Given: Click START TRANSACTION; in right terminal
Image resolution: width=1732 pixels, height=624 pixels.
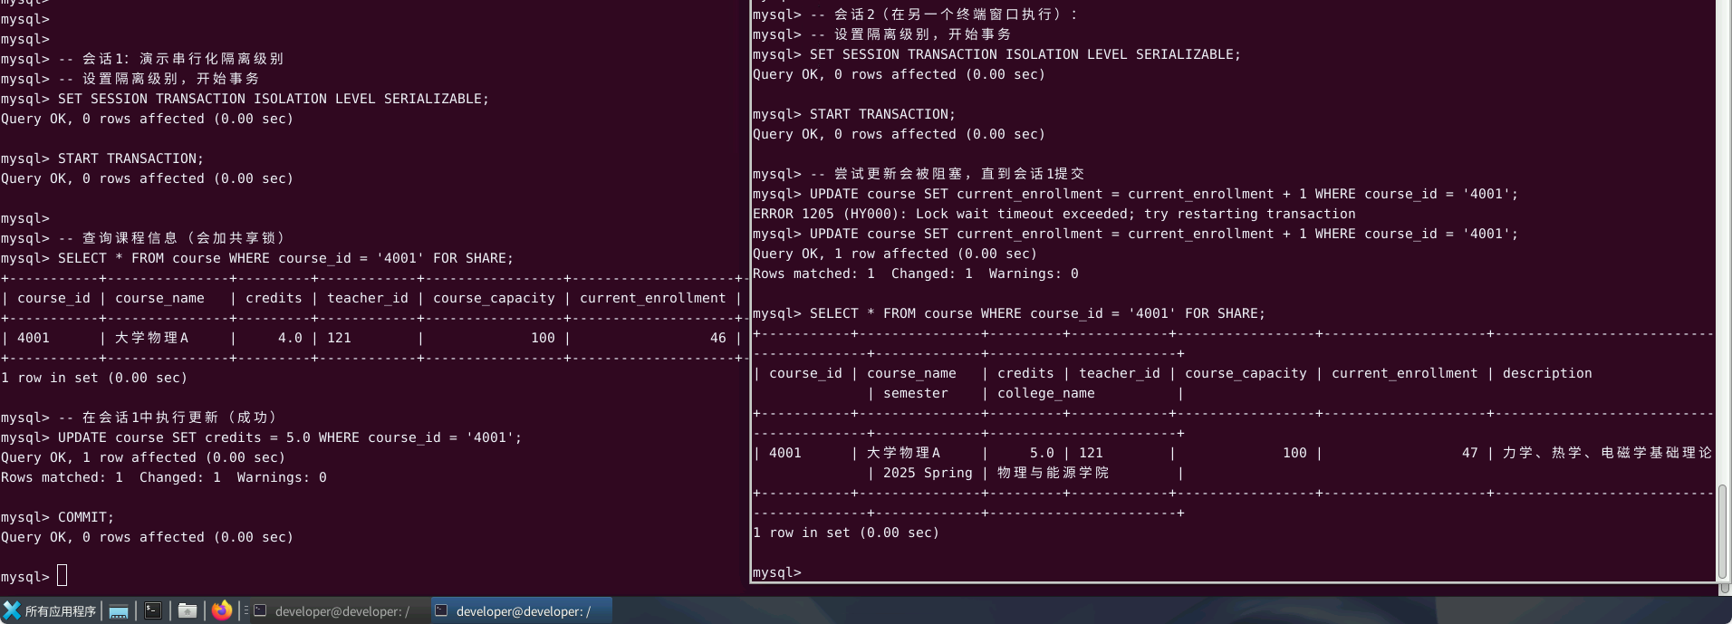Looking at the screenshot, I should 882,114.
